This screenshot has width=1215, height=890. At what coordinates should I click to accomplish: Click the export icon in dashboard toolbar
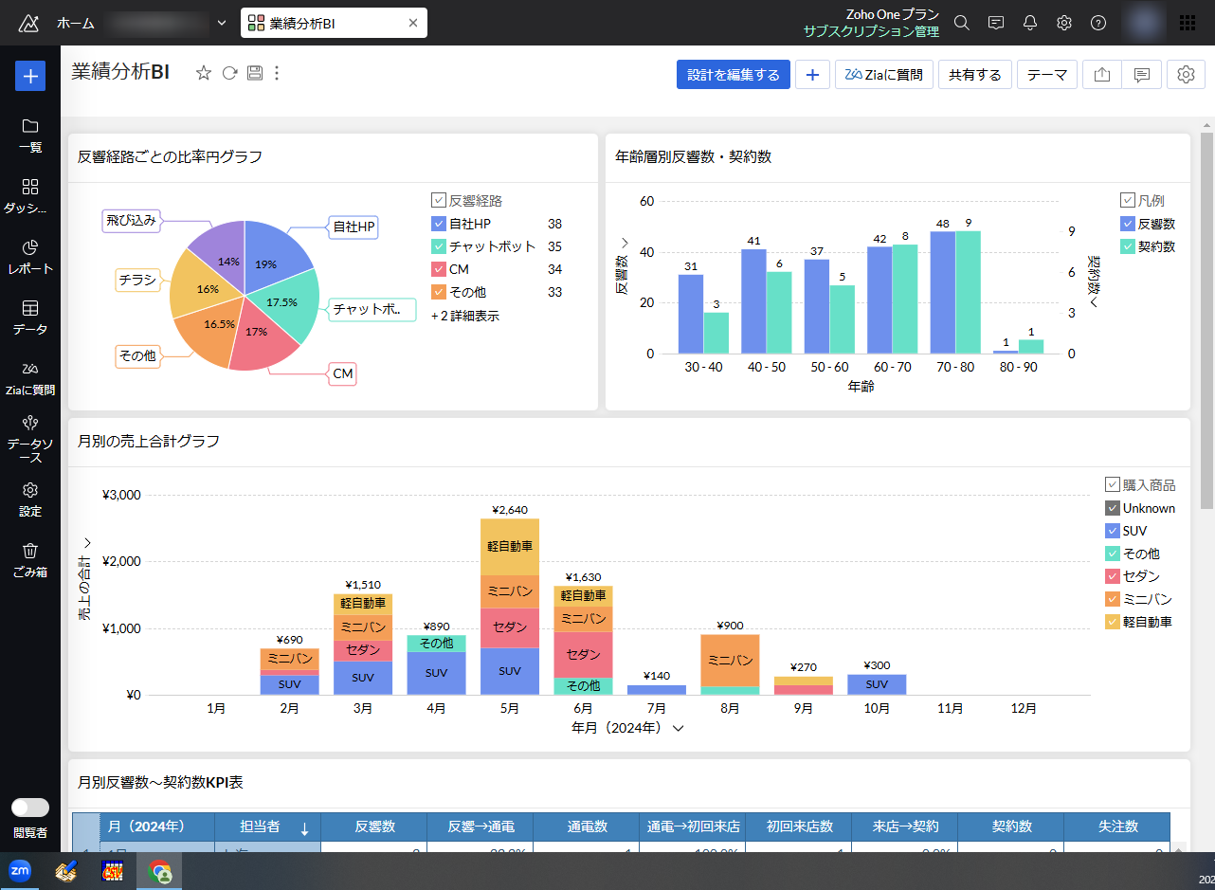(x=1101, y=75)
